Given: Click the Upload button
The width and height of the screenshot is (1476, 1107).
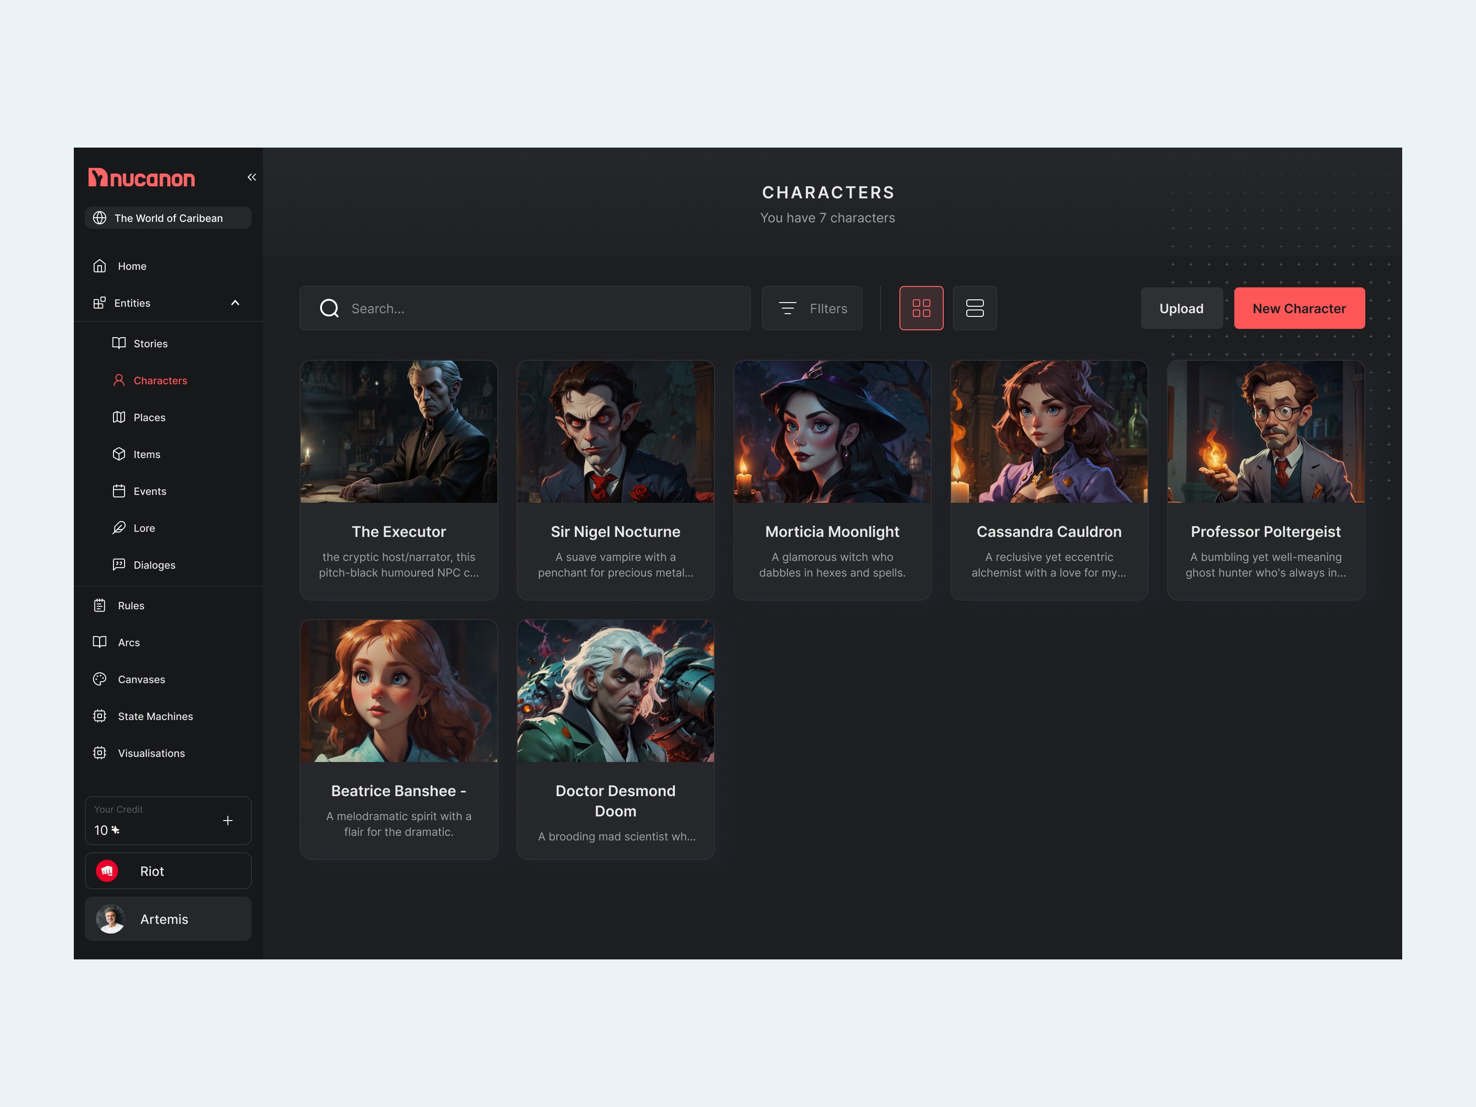Looking at the screenshot, I should (x=1181, y=307).
